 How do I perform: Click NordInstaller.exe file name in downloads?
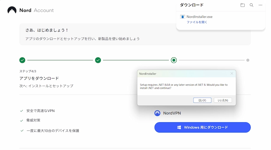tap(200, 17)
